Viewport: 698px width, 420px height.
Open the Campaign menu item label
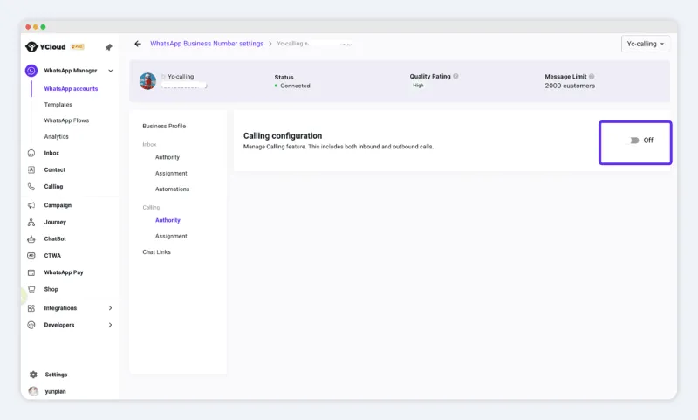(58, 205)
